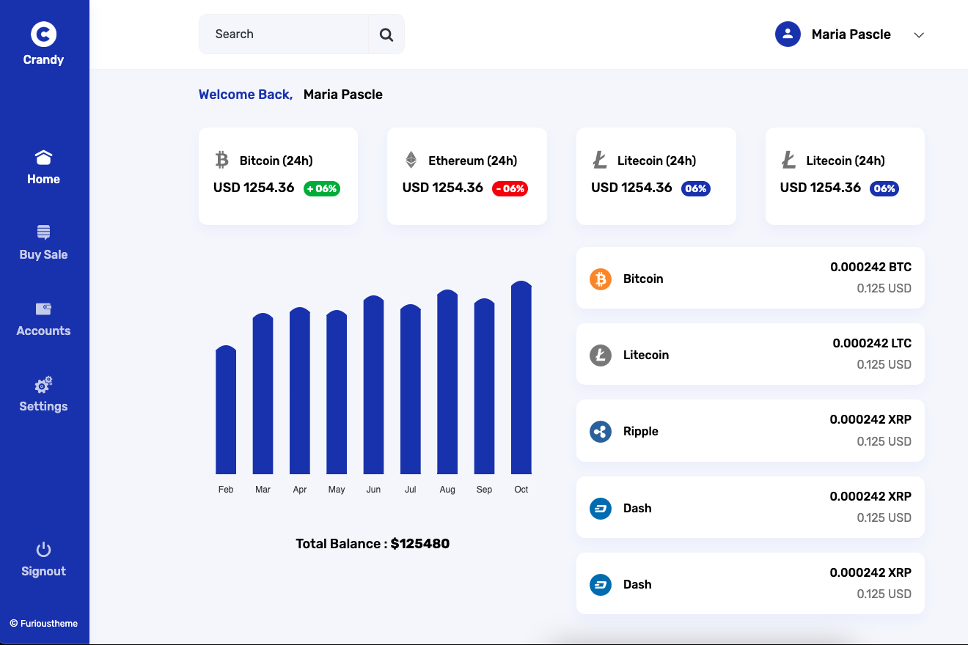Image resolution: width=968 pixels, height=645 pixels.
Task: Click the green +06% badge
Action: pyautogui.click(x=322, y=188)
